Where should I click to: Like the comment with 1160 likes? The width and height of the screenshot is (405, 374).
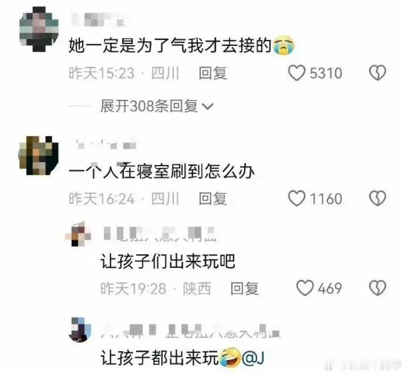tap(297, 198)
